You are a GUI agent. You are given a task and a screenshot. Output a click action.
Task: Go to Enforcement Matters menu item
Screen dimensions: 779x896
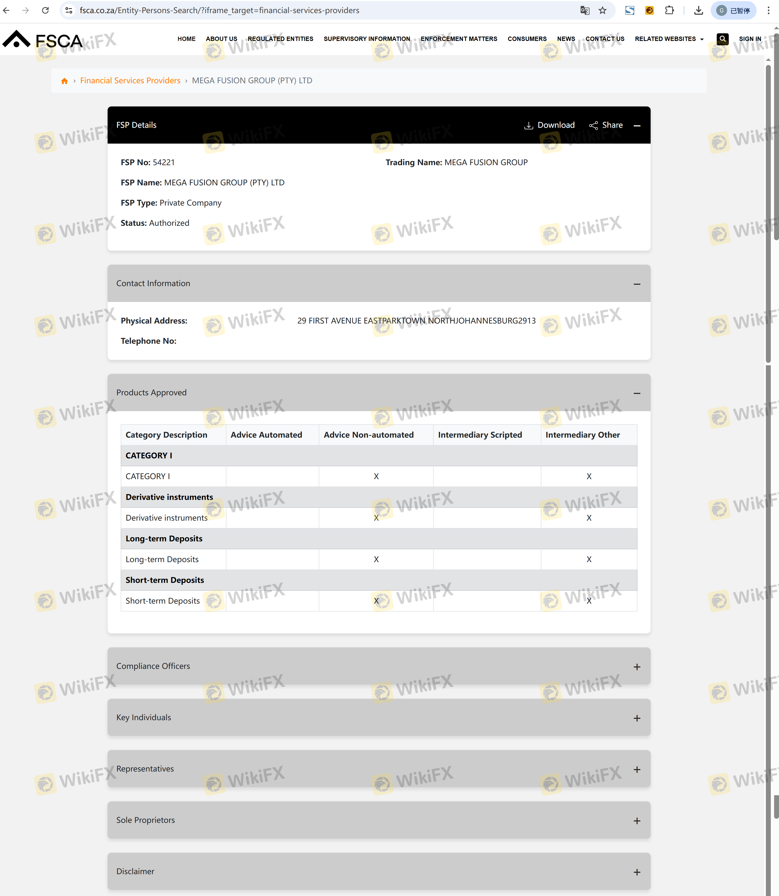[x=459, y=39]
